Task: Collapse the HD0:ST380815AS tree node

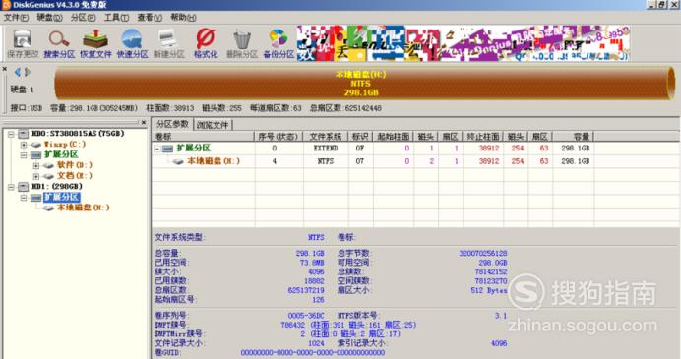Action: (x=11, y=134)
